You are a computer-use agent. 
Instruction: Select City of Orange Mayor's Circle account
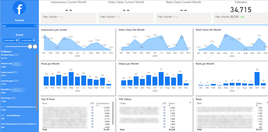click(19, 125)
